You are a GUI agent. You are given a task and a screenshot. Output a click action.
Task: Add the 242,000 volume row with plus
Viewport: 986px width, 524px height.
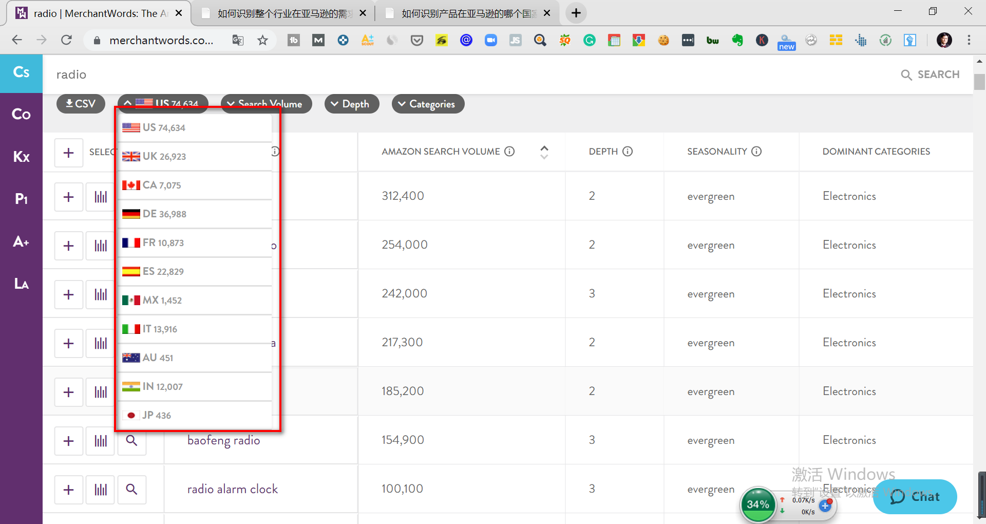tap(69, 294)
